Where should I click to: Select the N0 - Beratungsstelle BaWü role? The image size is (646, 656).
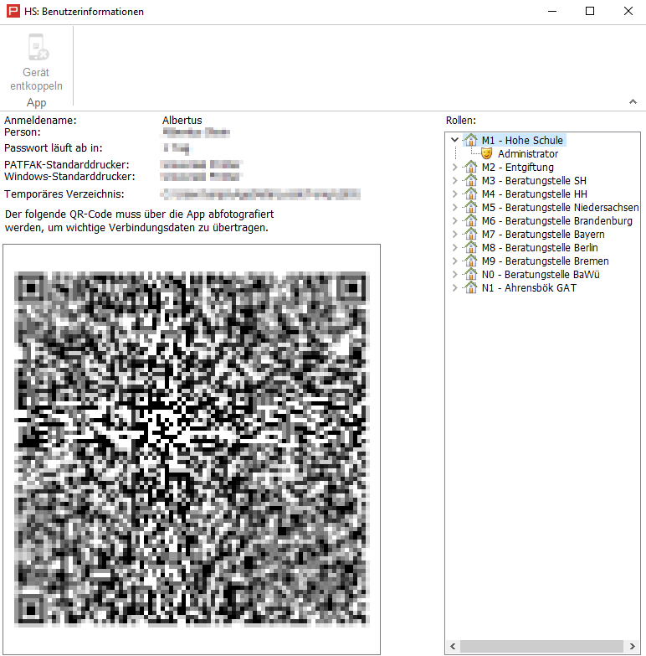click(541, 275)
